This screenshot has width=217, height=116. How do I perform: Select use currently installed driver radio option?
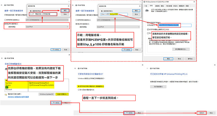(79, 86)
